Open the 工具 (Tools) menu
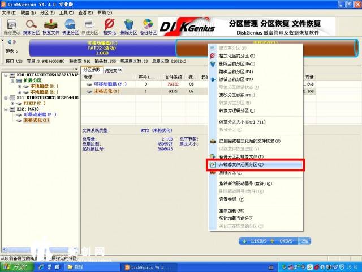 (x=66, y=12)
